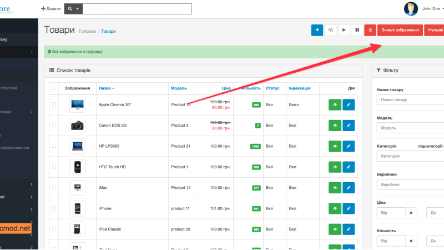The width and height of the screenshot is (444, 250).
Task: Click the green 990 quantity badge
Action: click(256, 105)
